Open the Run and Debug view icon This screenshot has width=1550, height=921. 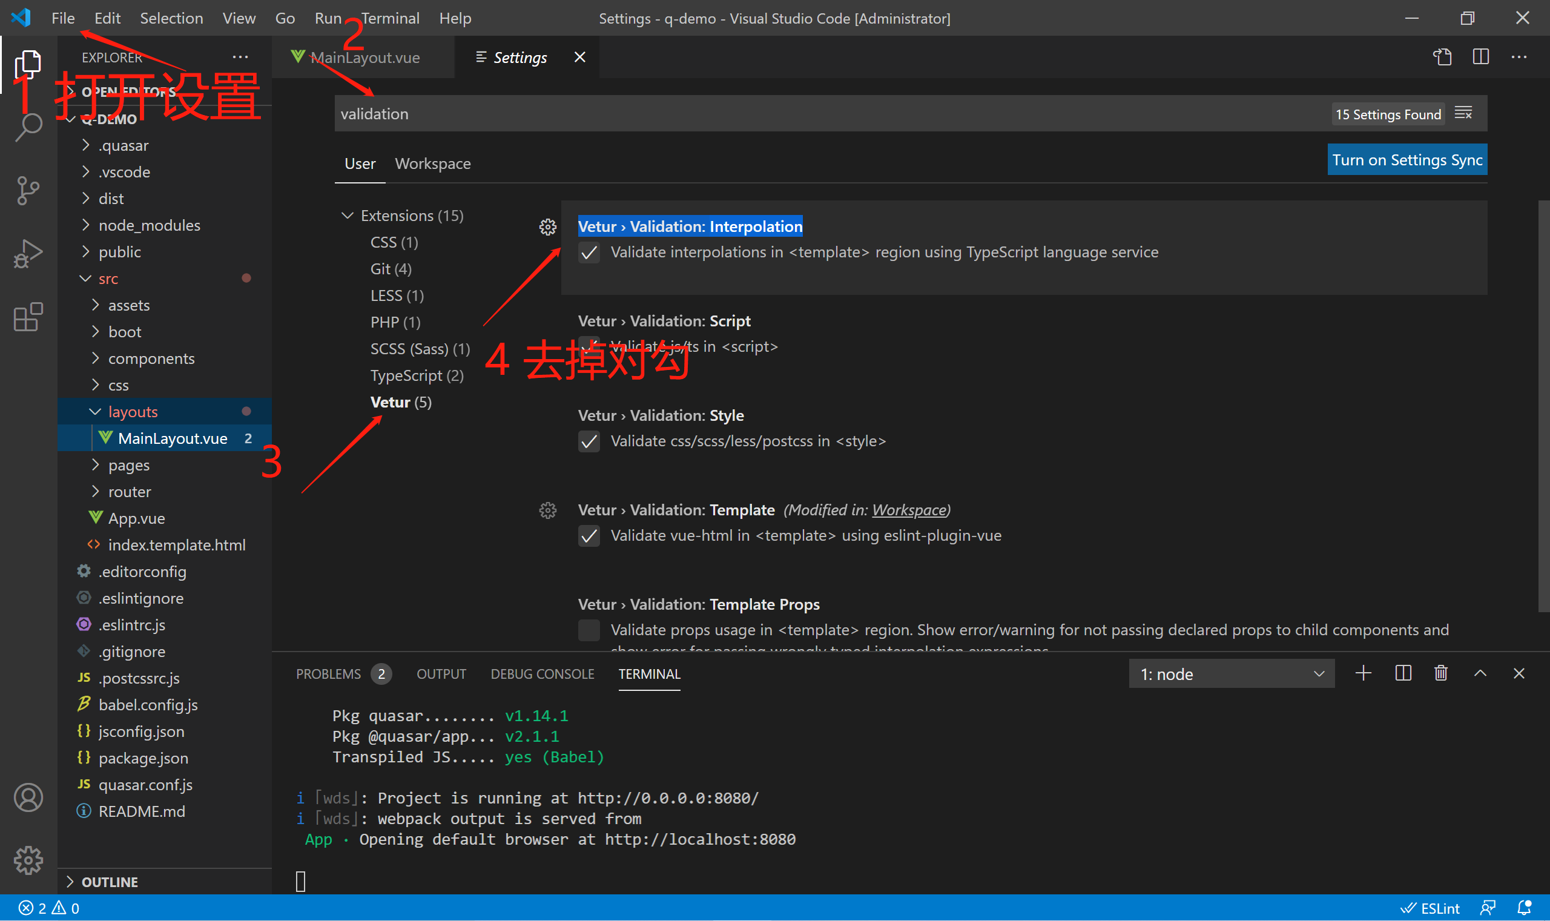click(x=28, y=253)
